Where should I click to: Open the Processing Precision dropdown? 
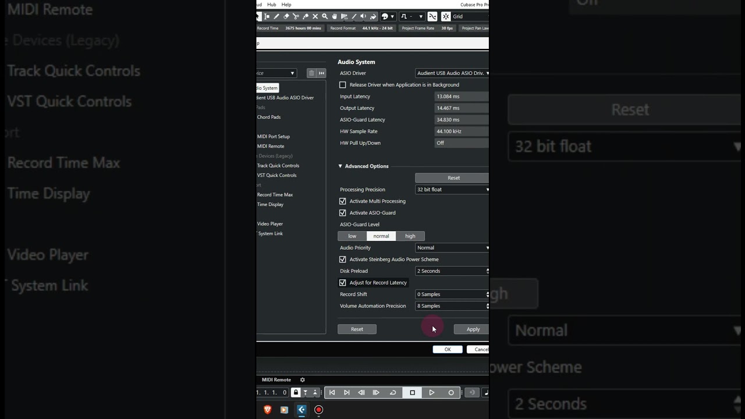pos(452,189)
